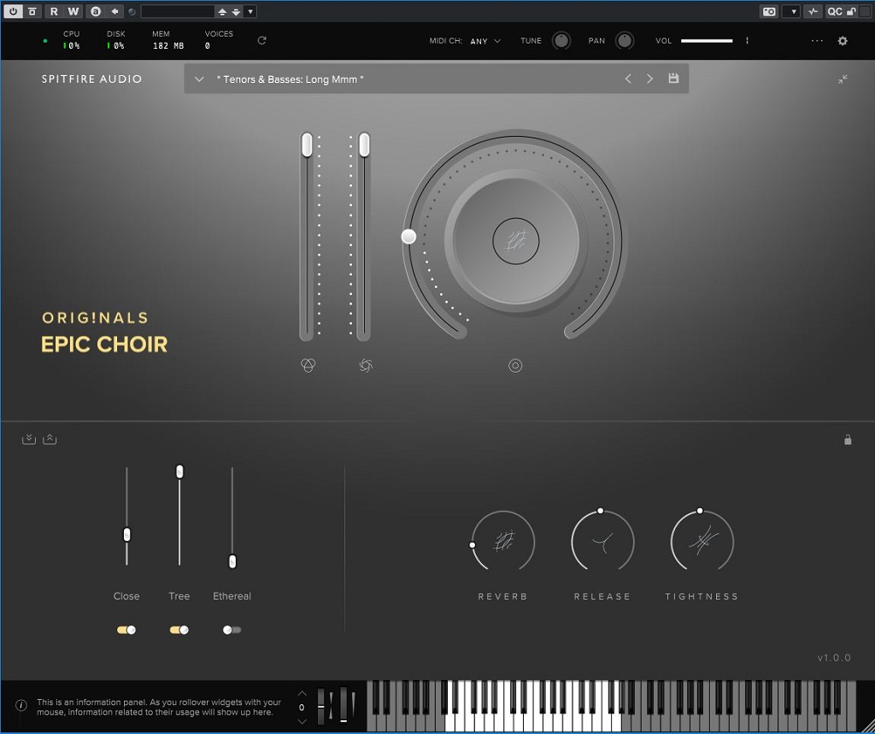Viewport: 875px width, 734px height.
Task: Click the mod wheel strip
Action: (344, 706)
